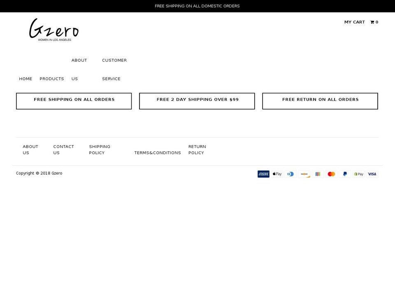Click Free 2 Day Shipping Over $99 box
The image size is (395, 296).
click(197, 101)
